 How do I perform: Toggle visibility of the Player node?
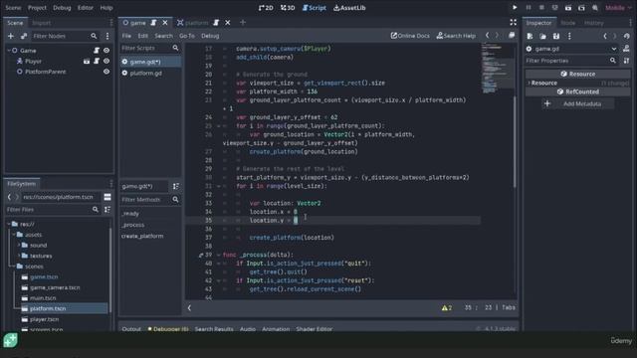click(x=106, y=61)
